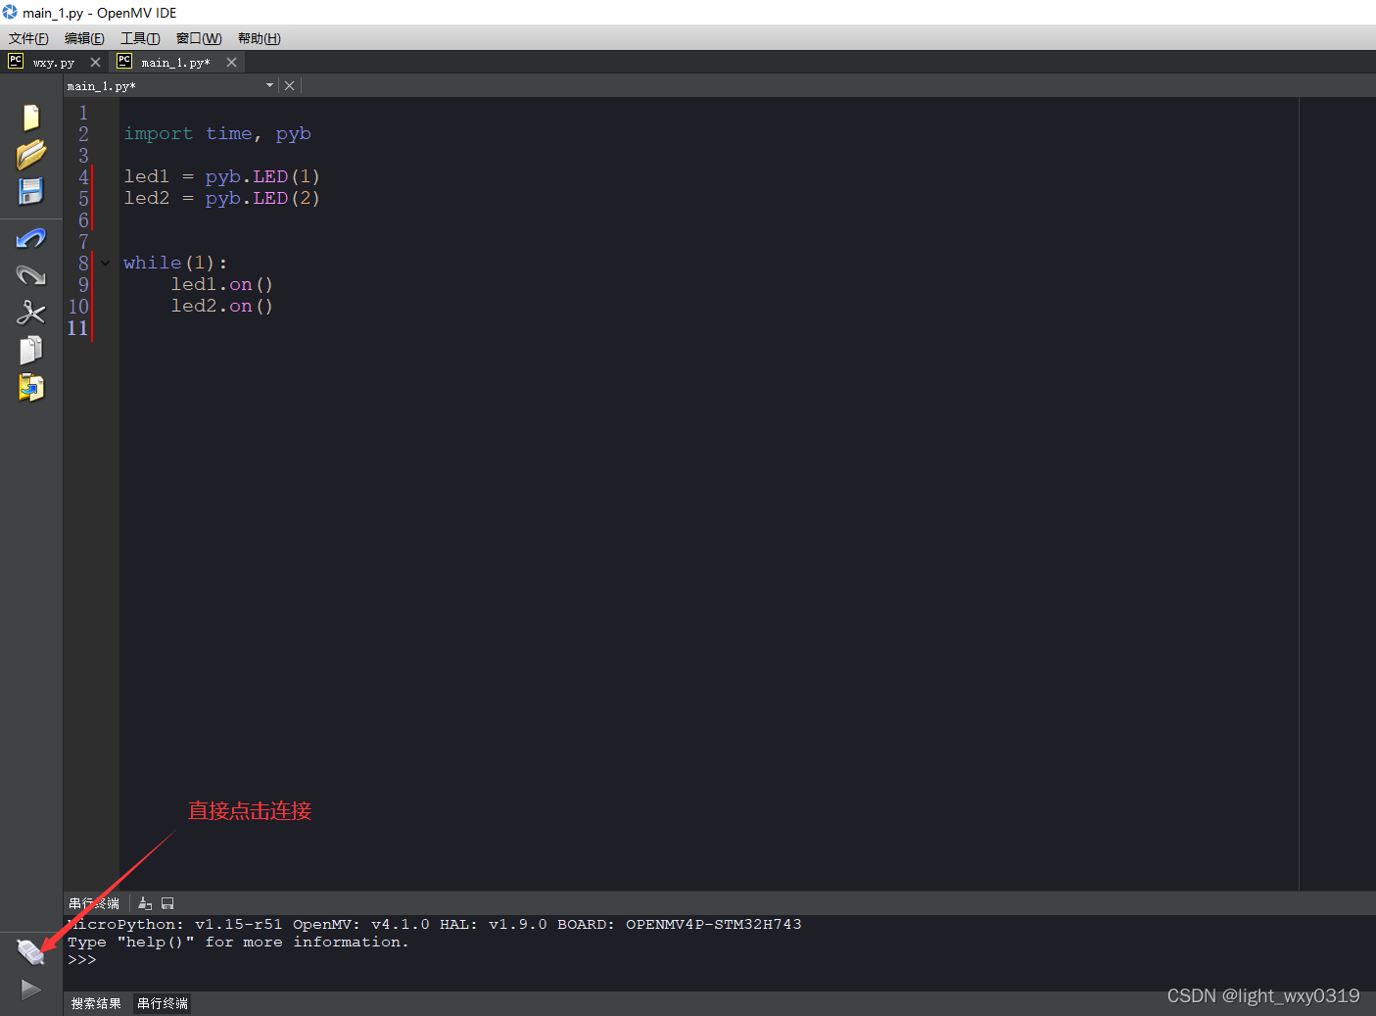Click line number 11 in the gutter
The image size is (1376, 1016).
click(78, 327)
